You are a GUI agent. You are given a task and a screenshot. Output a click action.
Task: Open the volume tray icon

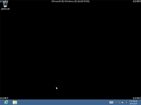(123, 102)
